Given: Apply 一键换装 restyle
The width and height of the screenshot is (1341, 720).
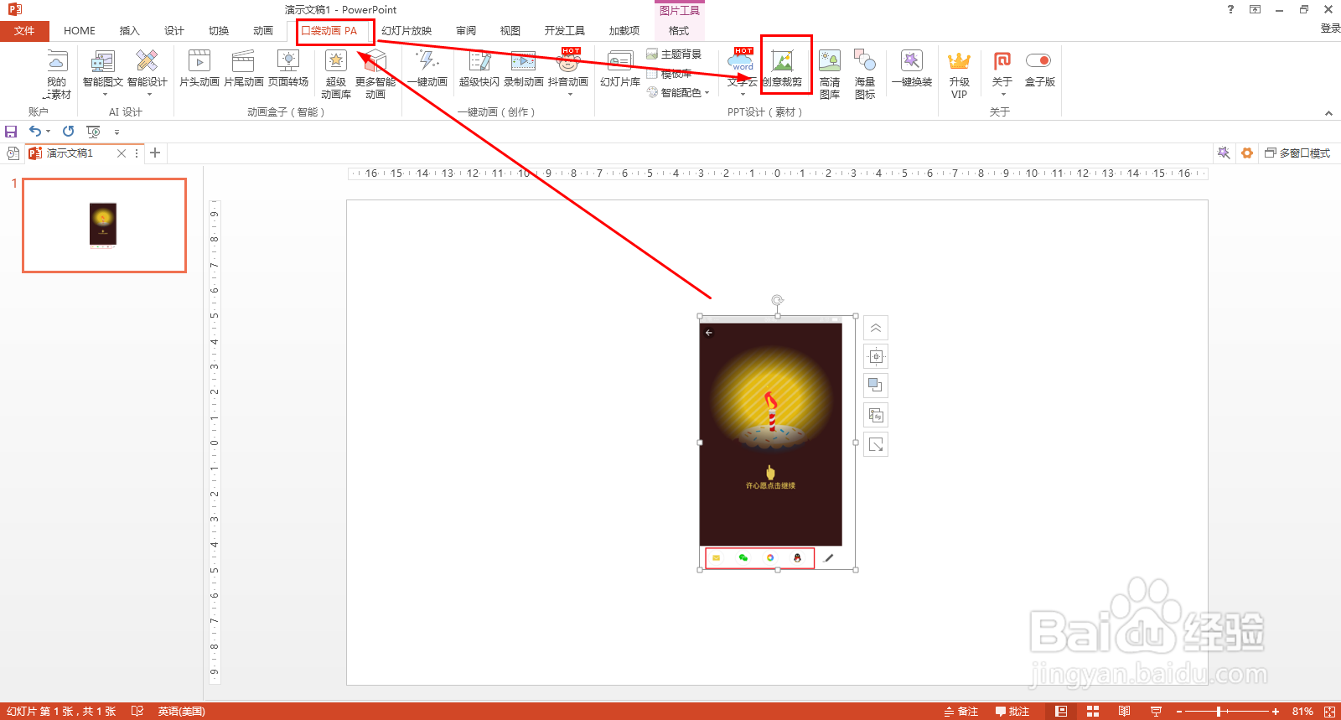Looking at the screenshot, I should [912, 69].
